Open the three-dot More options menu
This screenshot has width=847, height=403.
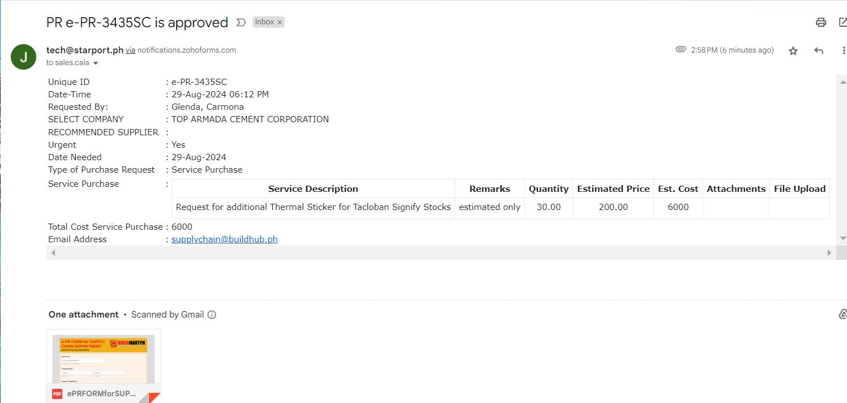pos(844,51)
